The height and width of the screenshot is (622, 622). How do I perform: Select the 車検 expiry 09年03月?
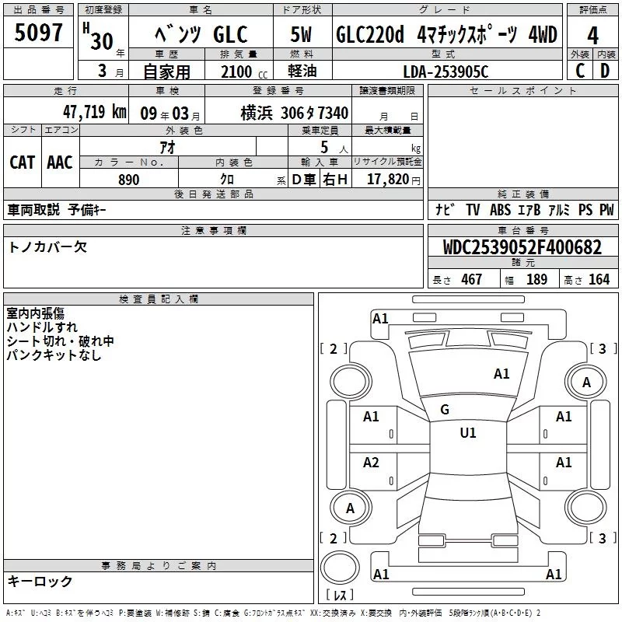pos(170,114)
